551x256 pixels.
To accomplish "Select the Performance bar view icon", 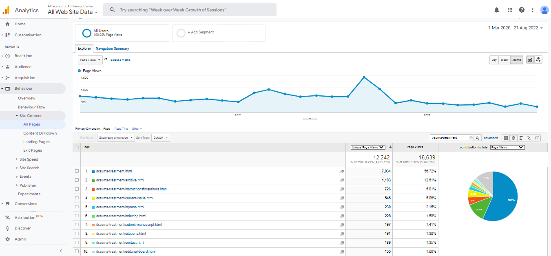I will 521,138.
